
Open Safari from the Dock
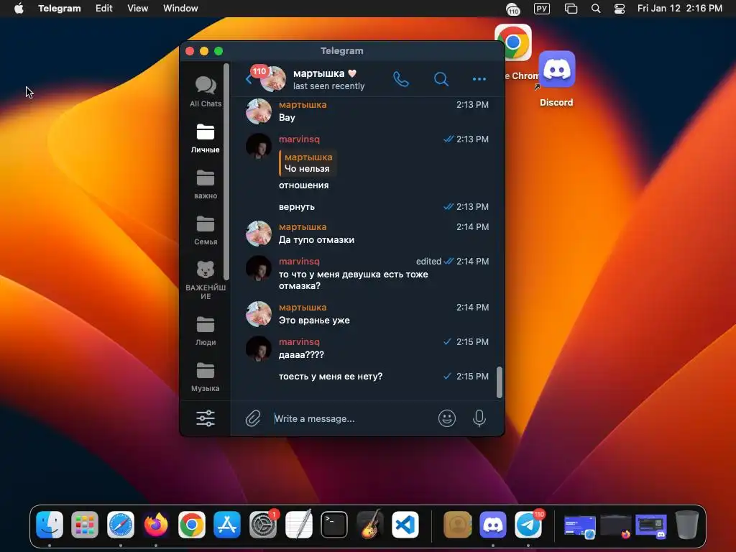pyautogui.click(x=121, y=525)
